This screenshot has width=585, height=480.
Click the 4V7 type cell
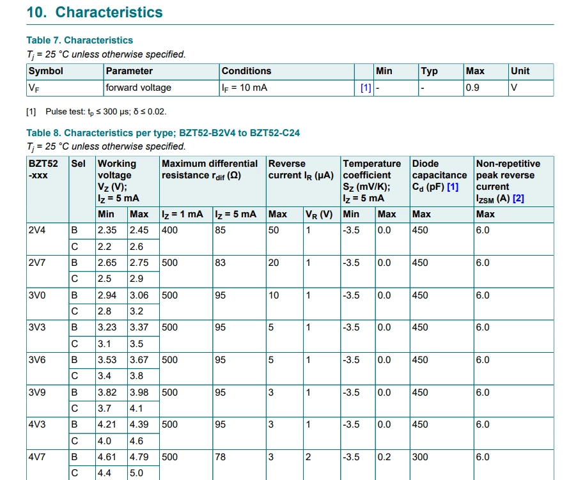coord(47,465)
